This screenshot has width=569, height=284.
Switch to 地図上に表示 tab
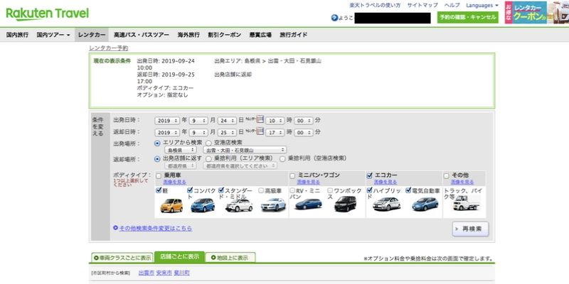[x=230, y=258]
